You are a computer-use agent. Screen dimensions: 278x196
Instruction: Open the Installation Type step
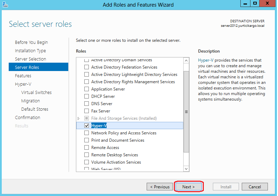click(30, 50)
